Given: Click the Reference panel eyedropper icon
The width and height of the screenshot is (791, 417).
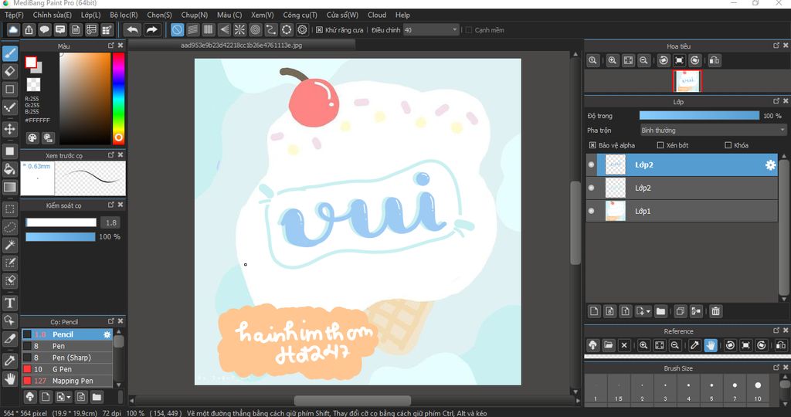Looking at the screenshot, I should 694,345.
